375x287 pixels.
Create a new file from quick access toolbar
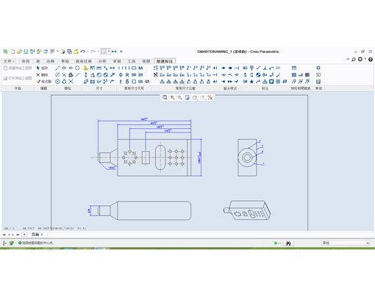point(12,52)
